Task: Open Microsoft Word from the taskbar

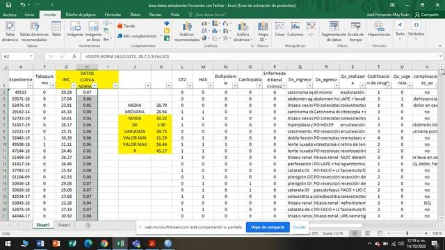Action: 40,244
